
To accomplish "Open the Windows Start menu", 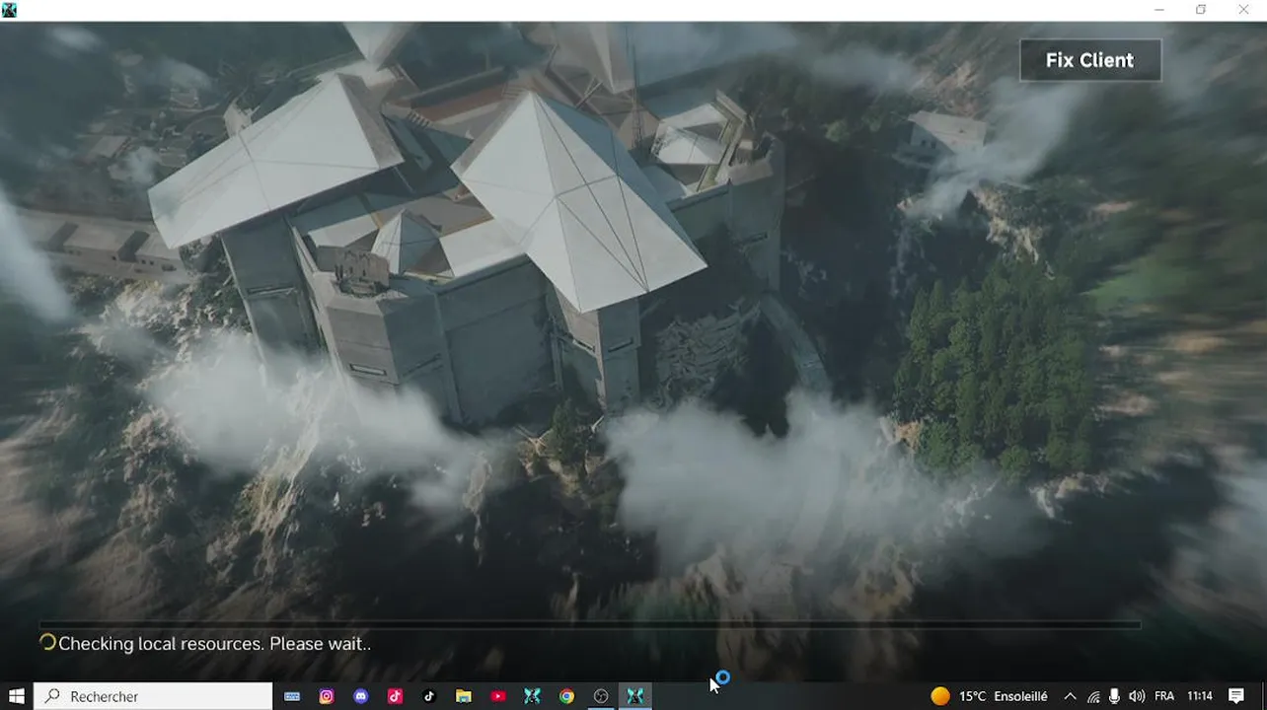I will [x=16, y=696].
